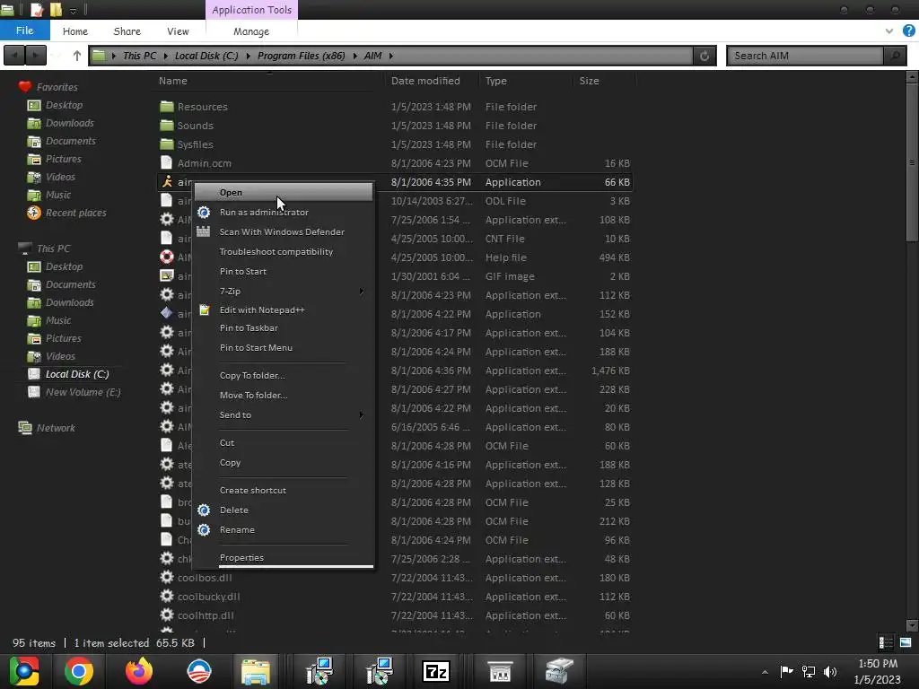Select Scan With Windows Defender
Screen dimensions: 919x689
click(x=284, y=232)
